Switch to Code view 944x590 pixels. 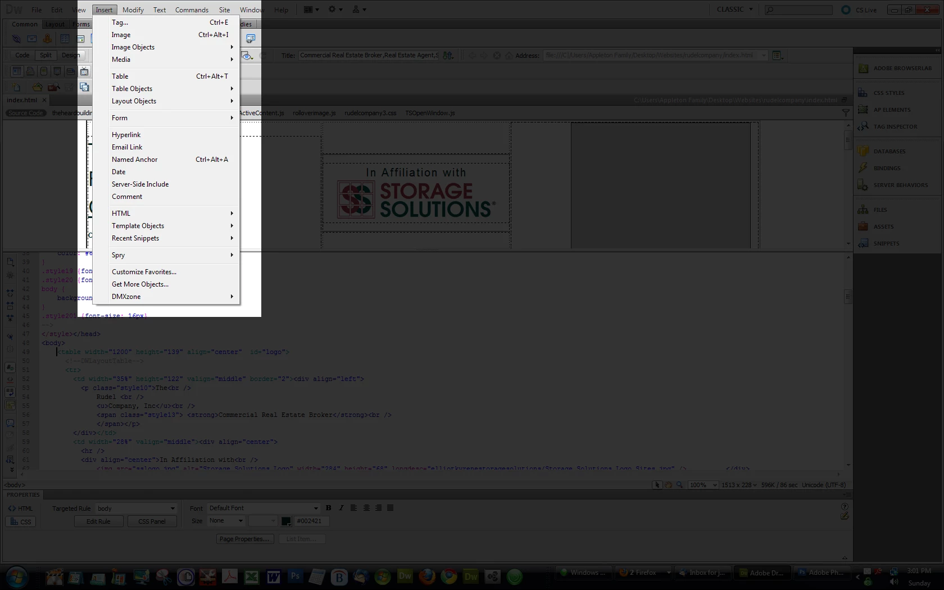[22, 55]
